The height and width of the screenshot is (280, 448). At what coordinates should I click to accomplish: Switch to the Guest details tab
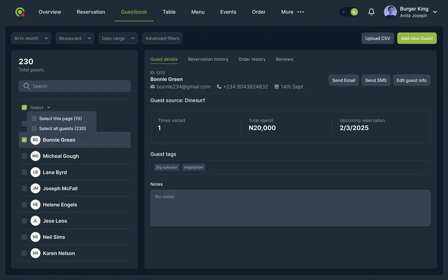tap(164, 59)
